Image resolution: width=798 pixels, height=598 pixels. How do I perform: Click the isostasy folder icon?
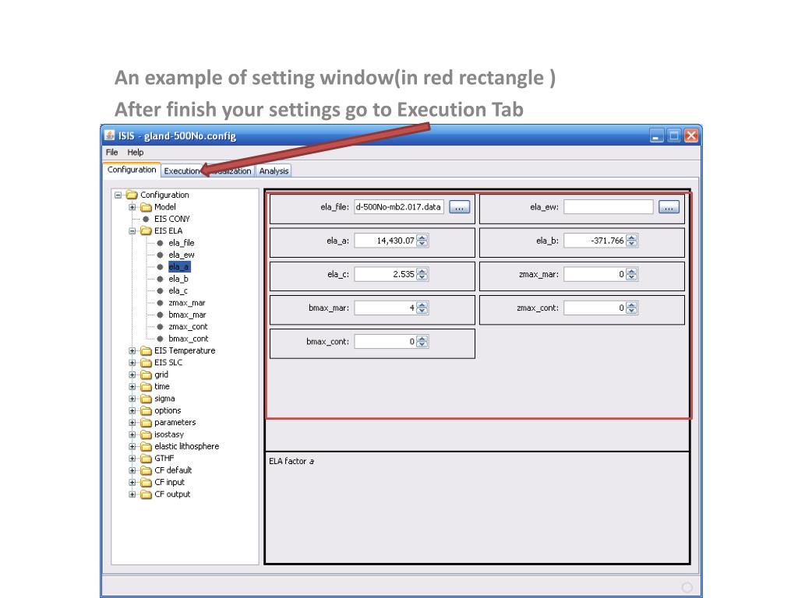146,434
